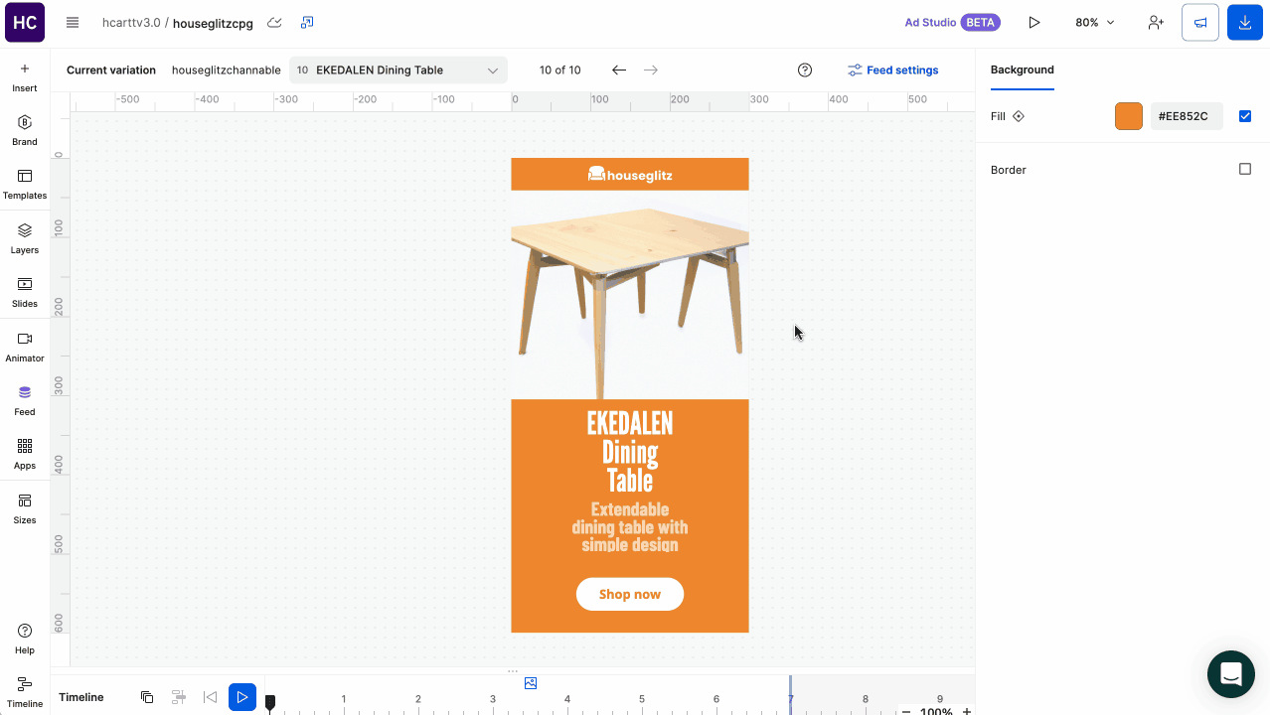
Task: Open Feed settings
Action: 892,71
